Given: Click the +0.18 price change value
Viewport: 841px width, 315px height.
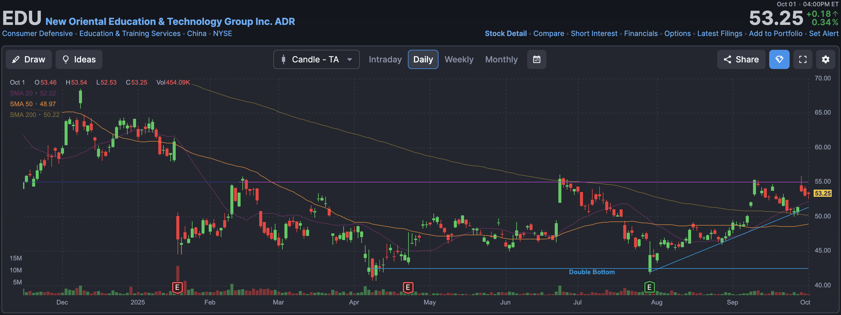Looking at the screenshot, I should tap(822, 14).
